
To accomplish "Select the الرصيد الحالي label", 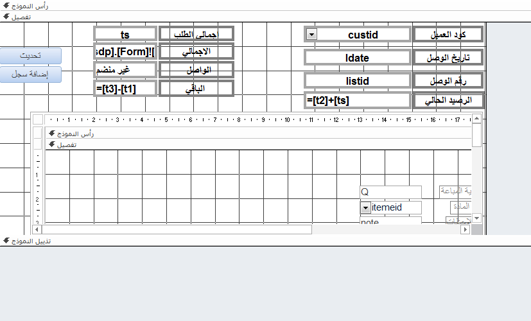I will point(448,101).
